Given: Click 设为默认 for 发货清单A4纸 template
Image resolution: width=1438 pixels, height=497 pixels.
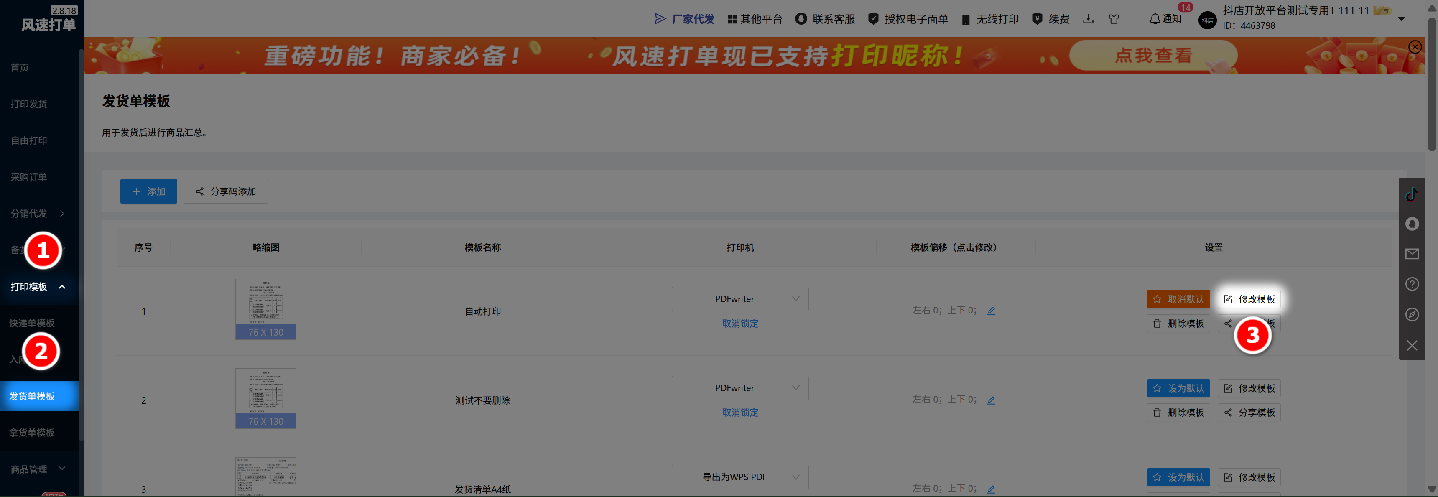Looking at the screenshot, I should [x=1178, y=477].
